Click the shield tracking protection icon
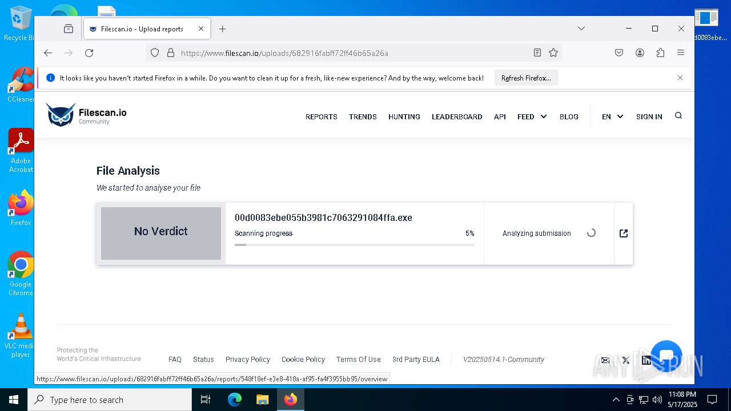The height and width of the screenshot is (411, 731). point(155,53)
